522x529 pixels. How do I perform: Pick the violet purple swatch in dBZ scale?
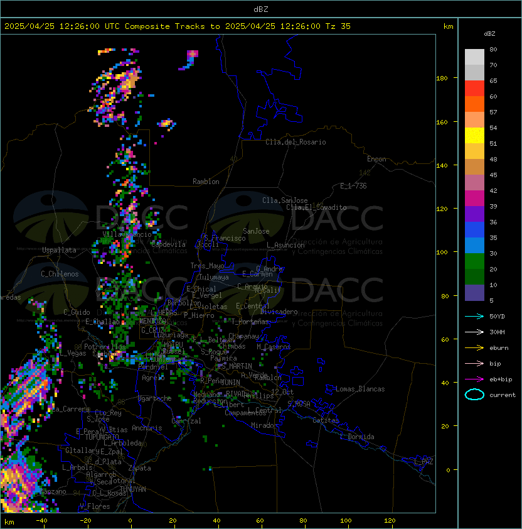click(474, 214)
